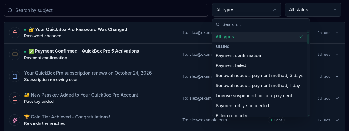The width and height of the screenshot is (349, 131).
Task: Click the '6d ago' timestamp
Action: [324, 98]
